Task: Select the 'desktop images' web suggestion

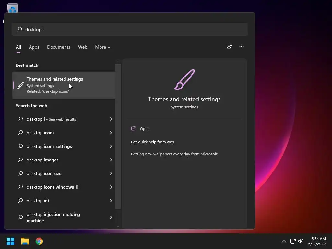Action: coord(64,160)
